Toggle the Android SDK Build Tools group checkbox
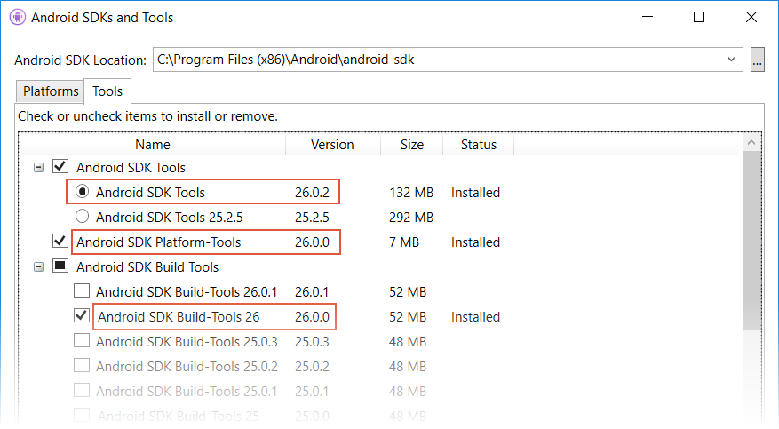Image resolution: width=779 pixels, height=429 pixels. click(60, 266)
